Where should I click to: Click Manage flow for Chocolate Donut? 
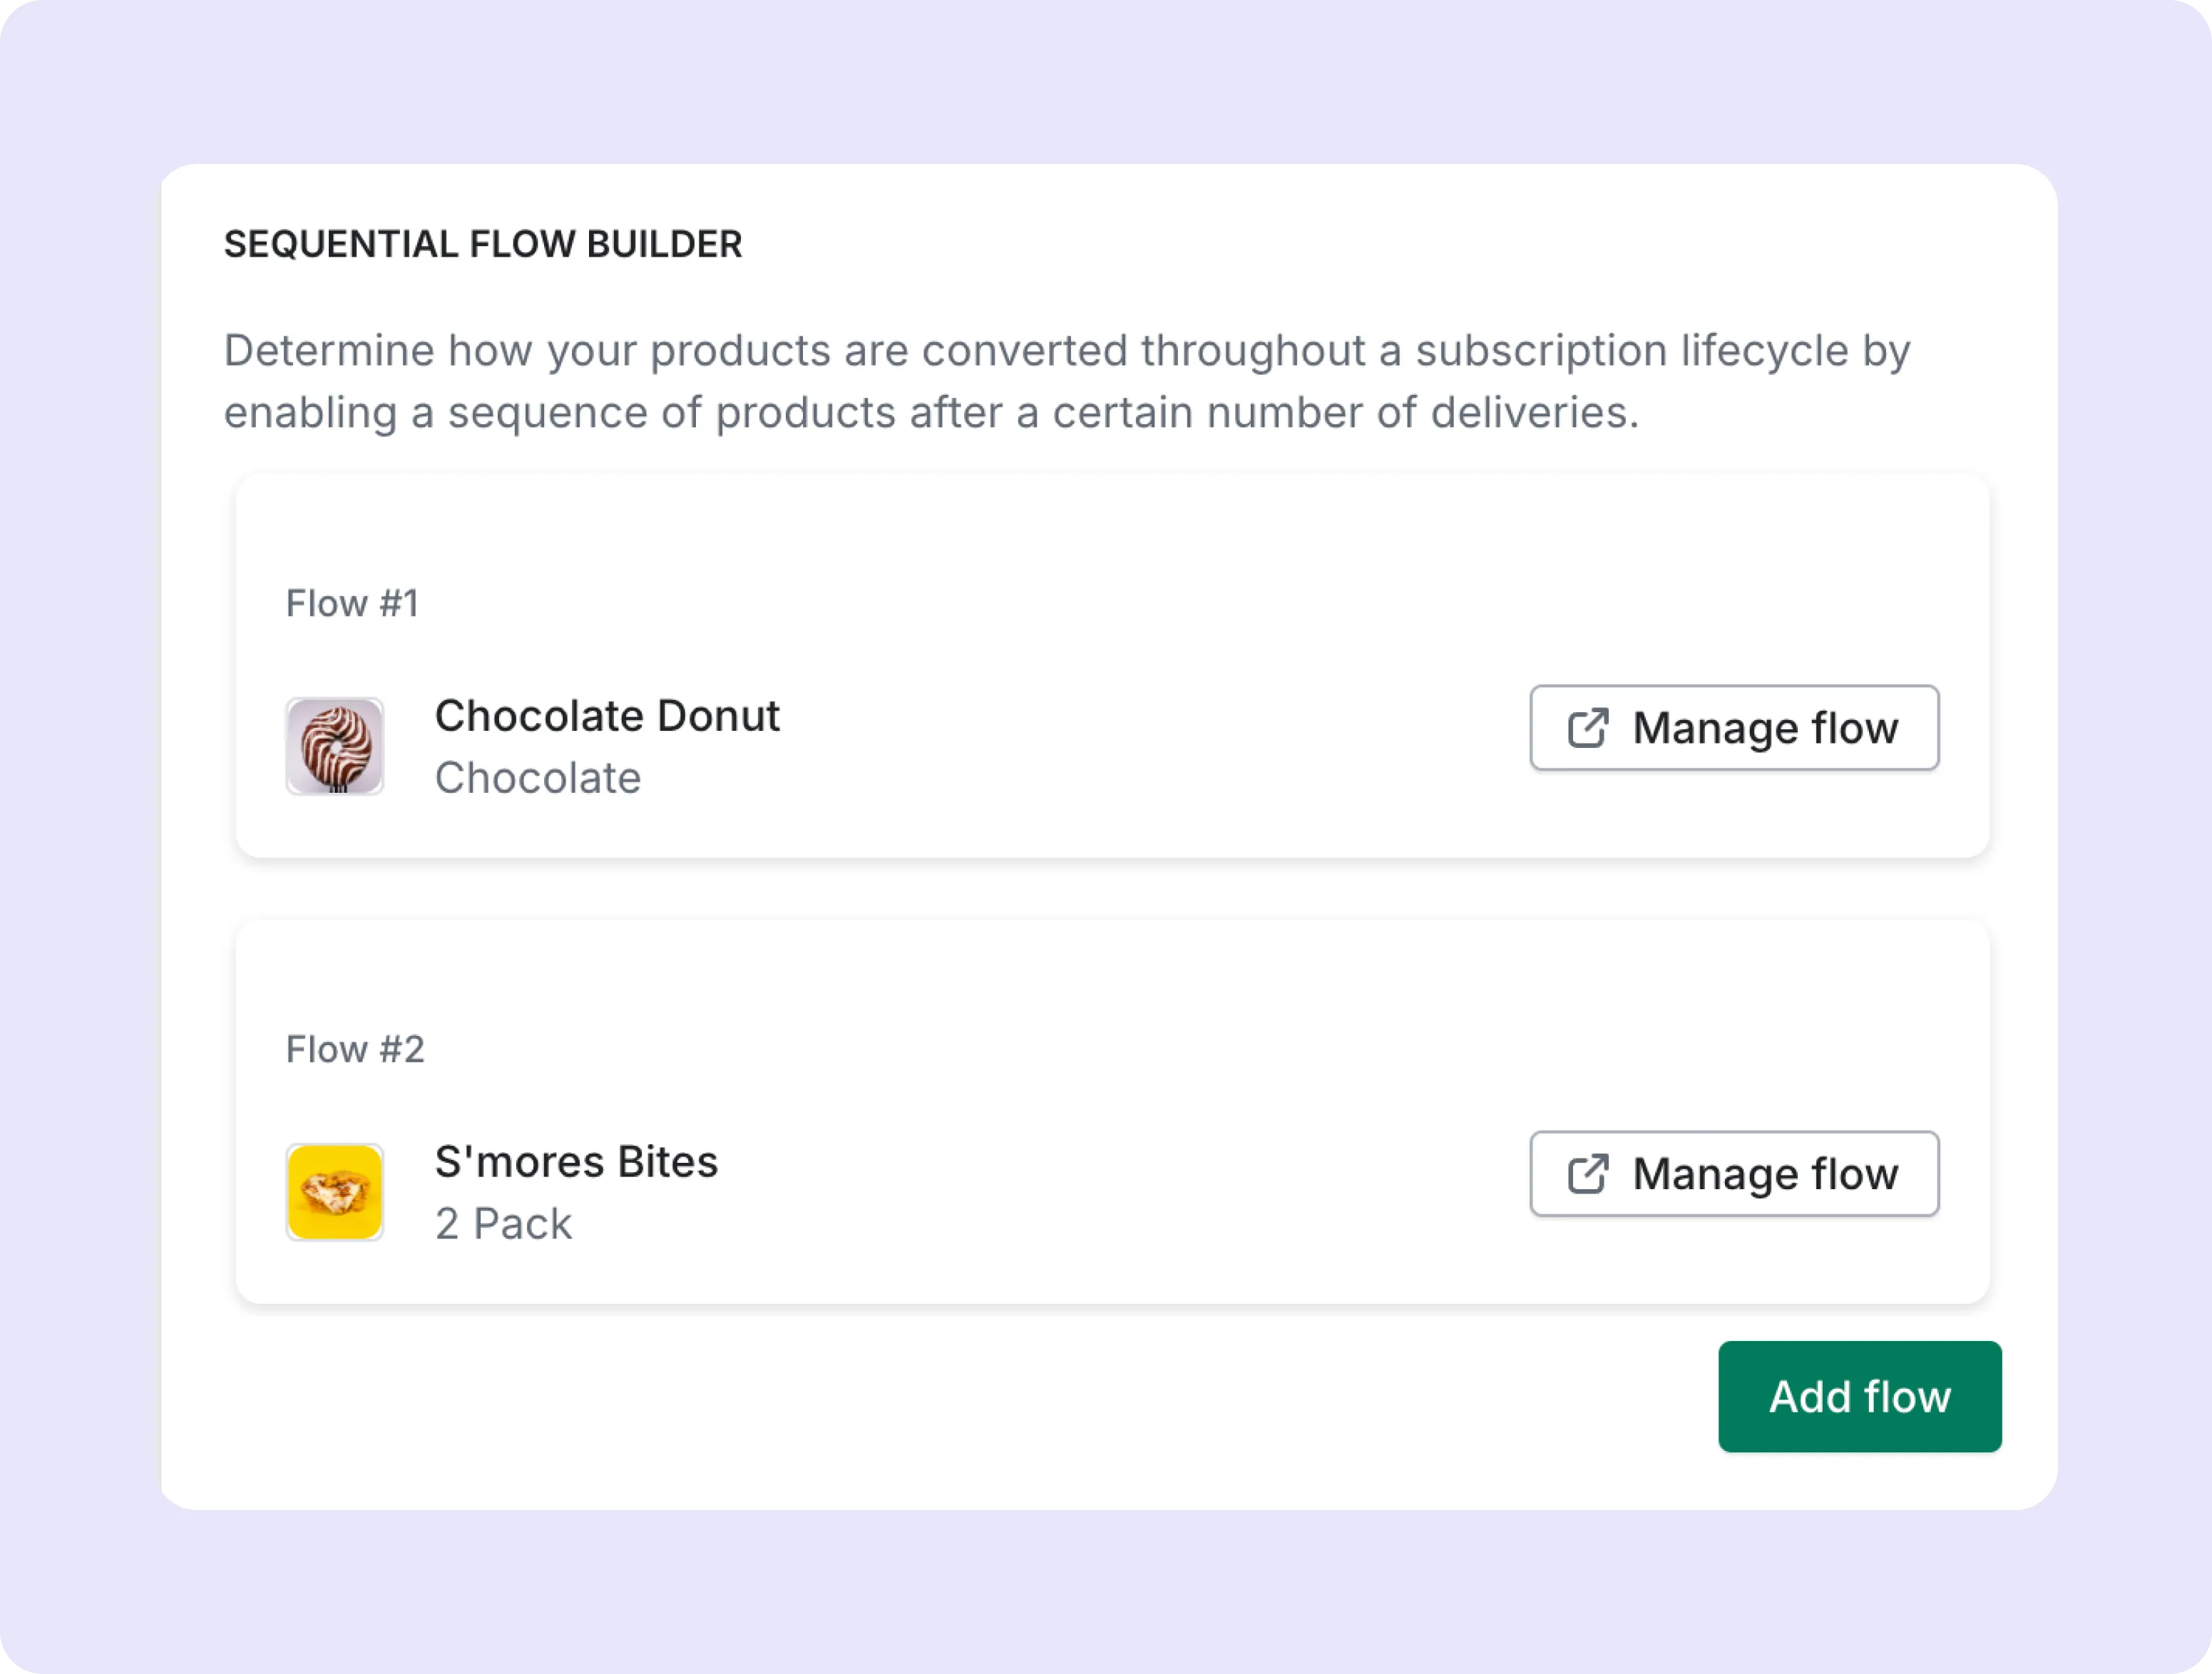pyautogui.click(x=1734, y=728)
